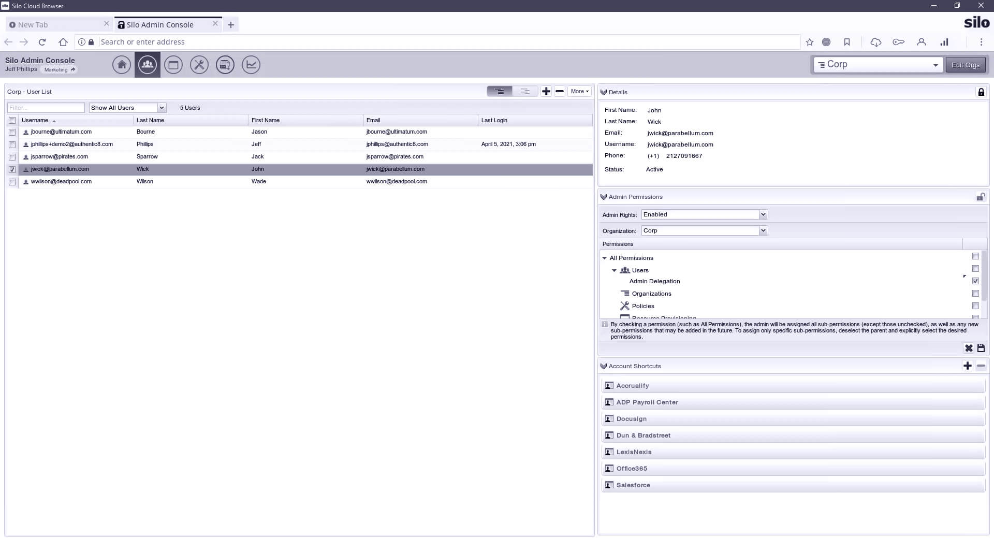Remove selected user with minus icon
The image size is (994, 538).
(x=560, y=91)
